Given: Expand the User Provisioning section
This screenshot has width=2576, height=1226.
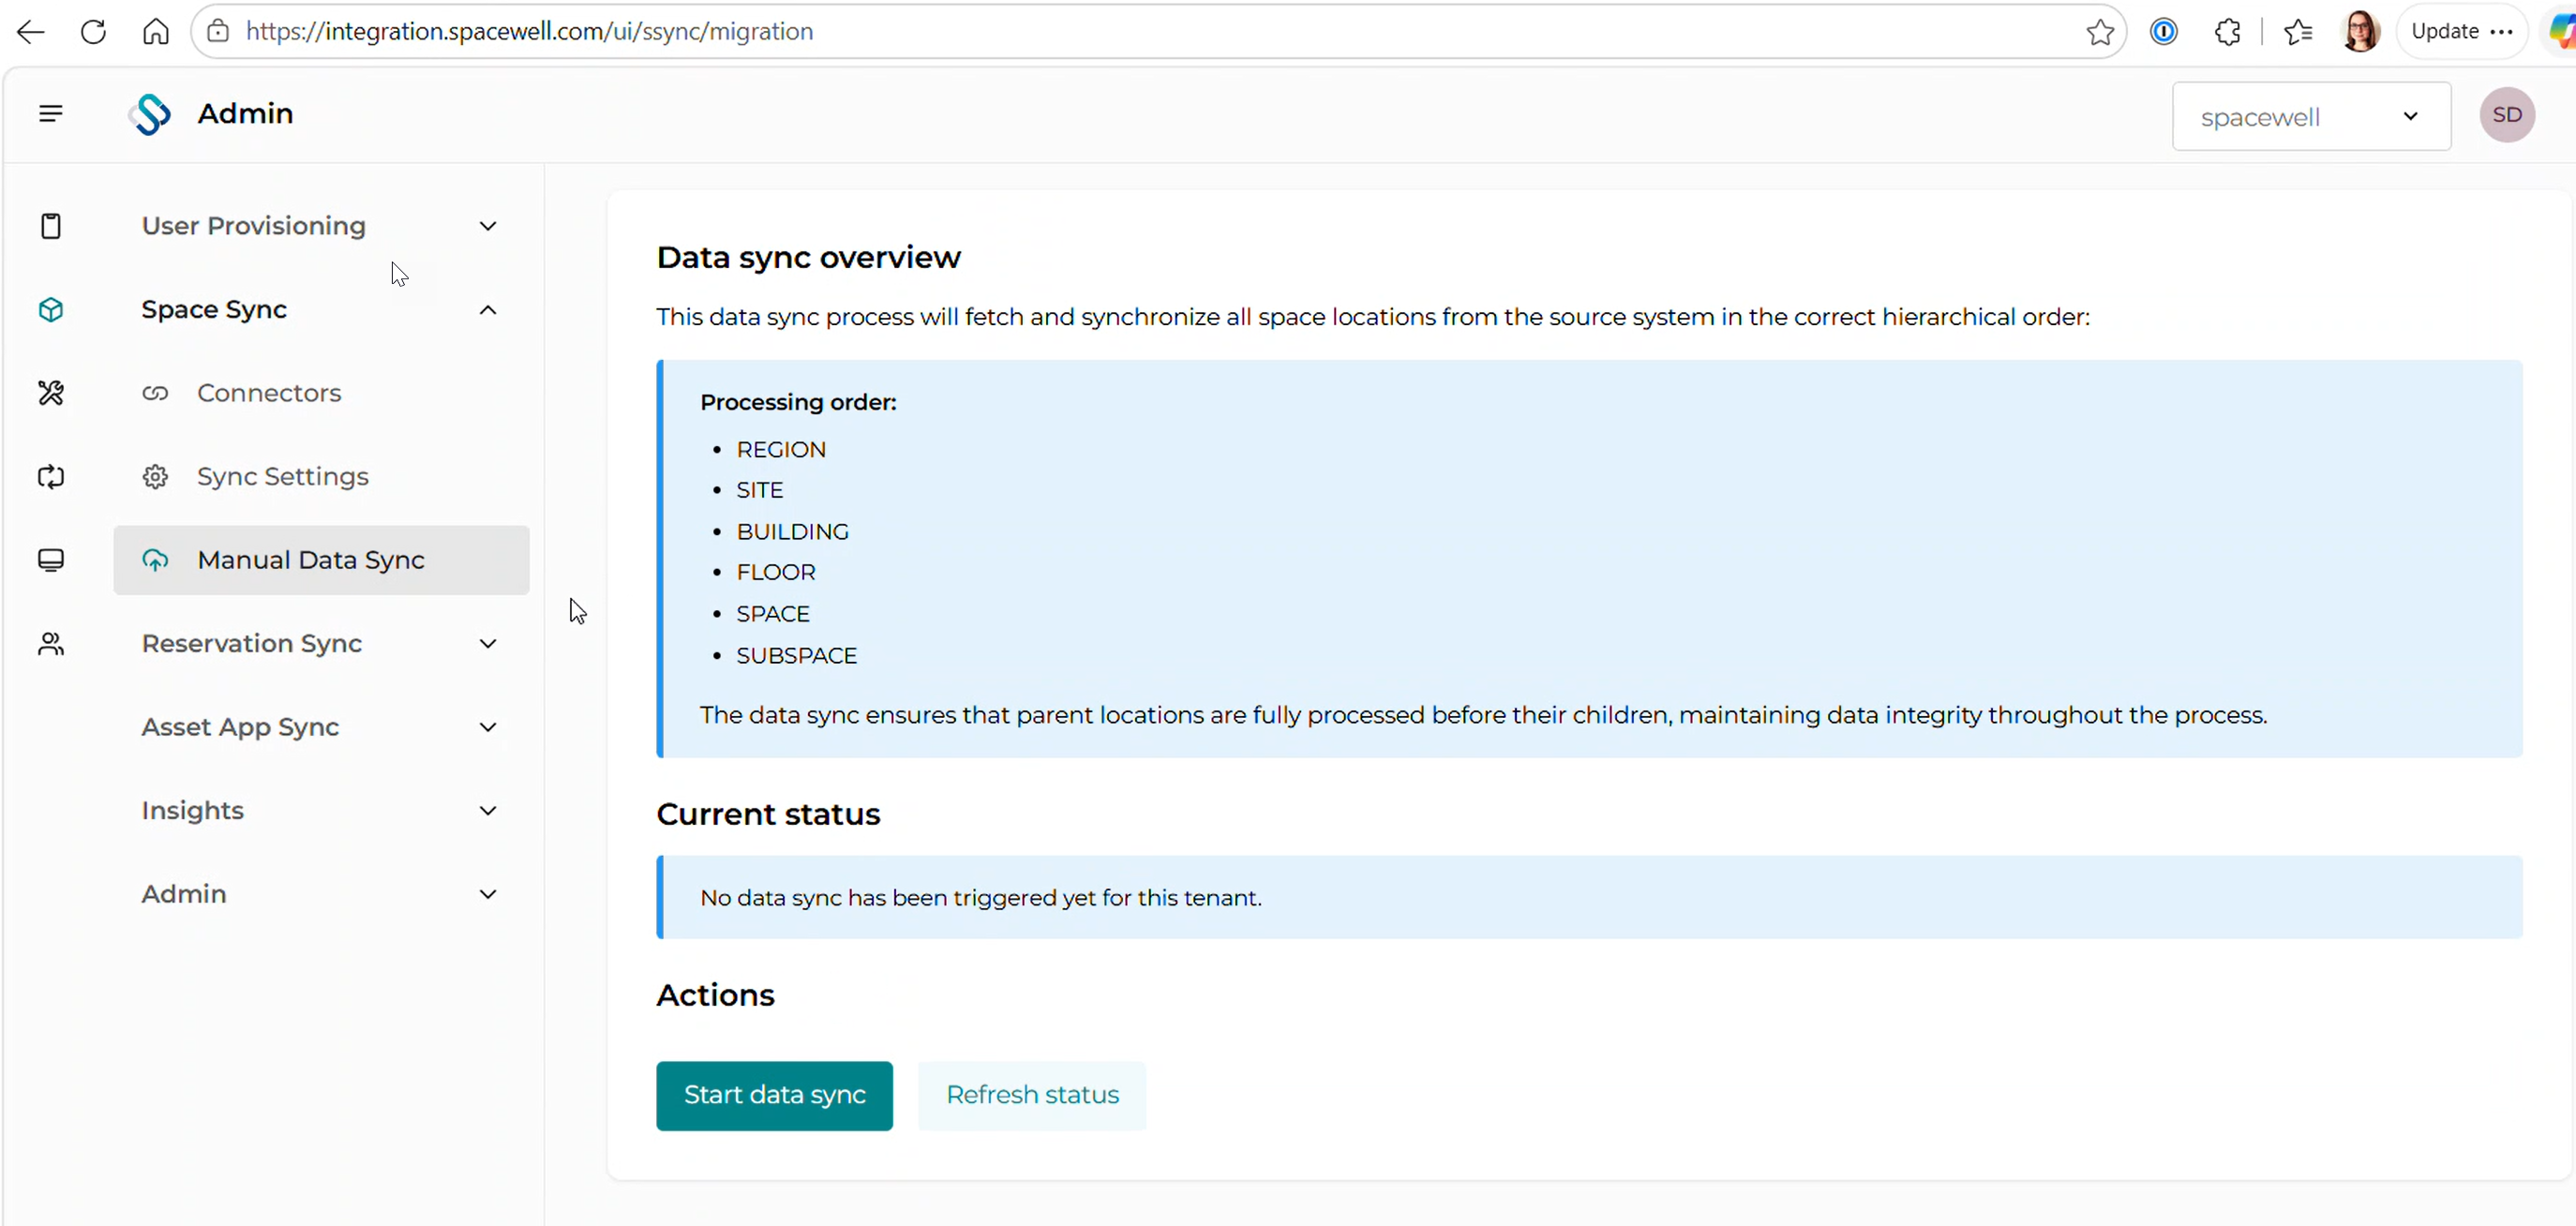Looking at the screenshot, I should (x=321, y=227).
